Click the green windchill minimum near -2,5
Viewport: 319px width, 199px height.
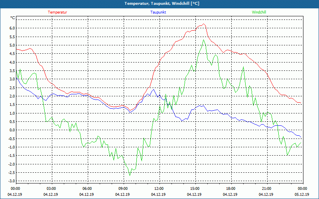pos(130,175)
